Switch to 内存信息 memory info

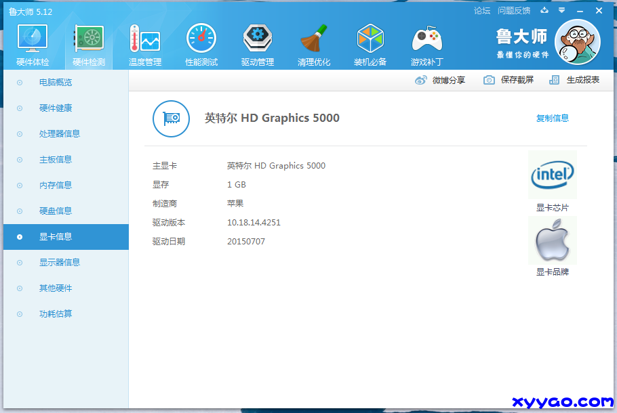56,186
